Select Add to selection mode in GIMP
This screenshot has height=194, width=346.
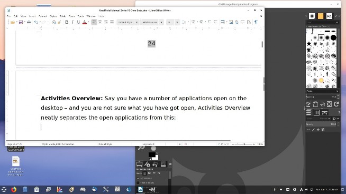(x=149, y=173)
